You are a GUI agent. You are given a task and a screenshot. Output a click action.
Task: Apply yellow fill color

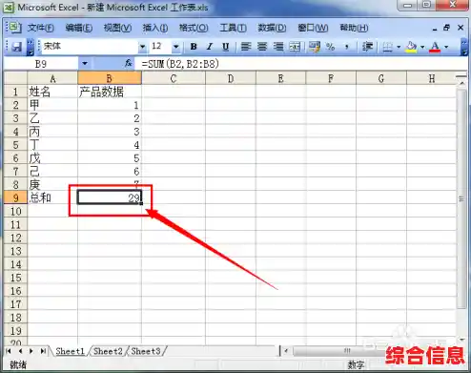tap(411, 47)
